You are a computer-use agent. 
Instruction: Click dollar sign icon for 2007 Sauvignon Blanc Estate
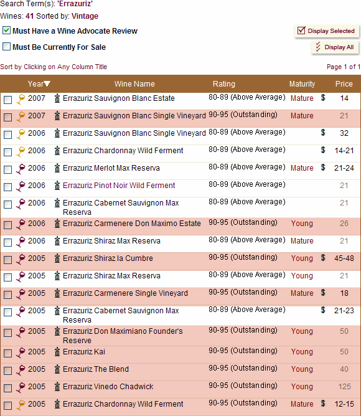point(323,98)
